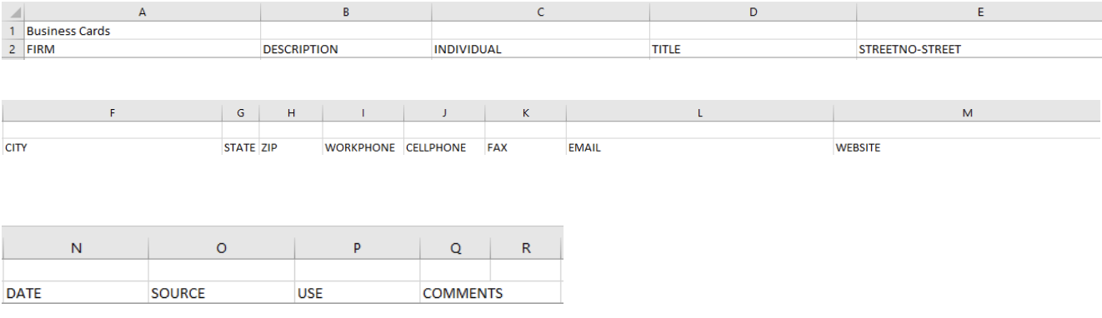The image size is (1102, 318).
Task: Select entire row 2 via row number
Action: point(13,49)
